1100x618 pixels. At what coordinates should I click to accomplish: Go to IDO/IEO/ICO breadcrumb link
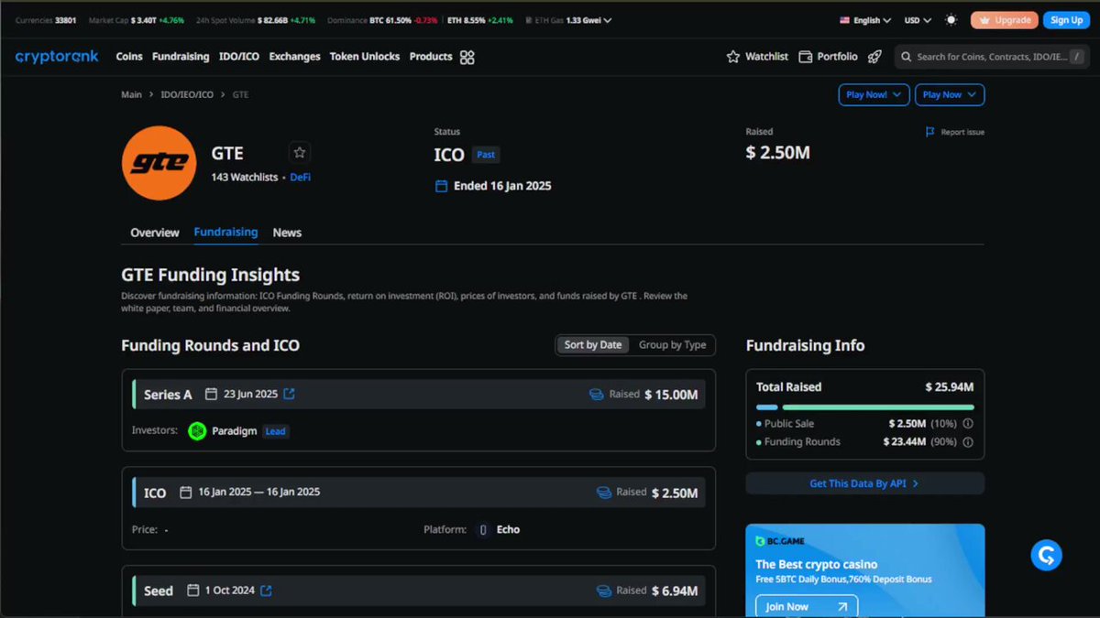187,94
